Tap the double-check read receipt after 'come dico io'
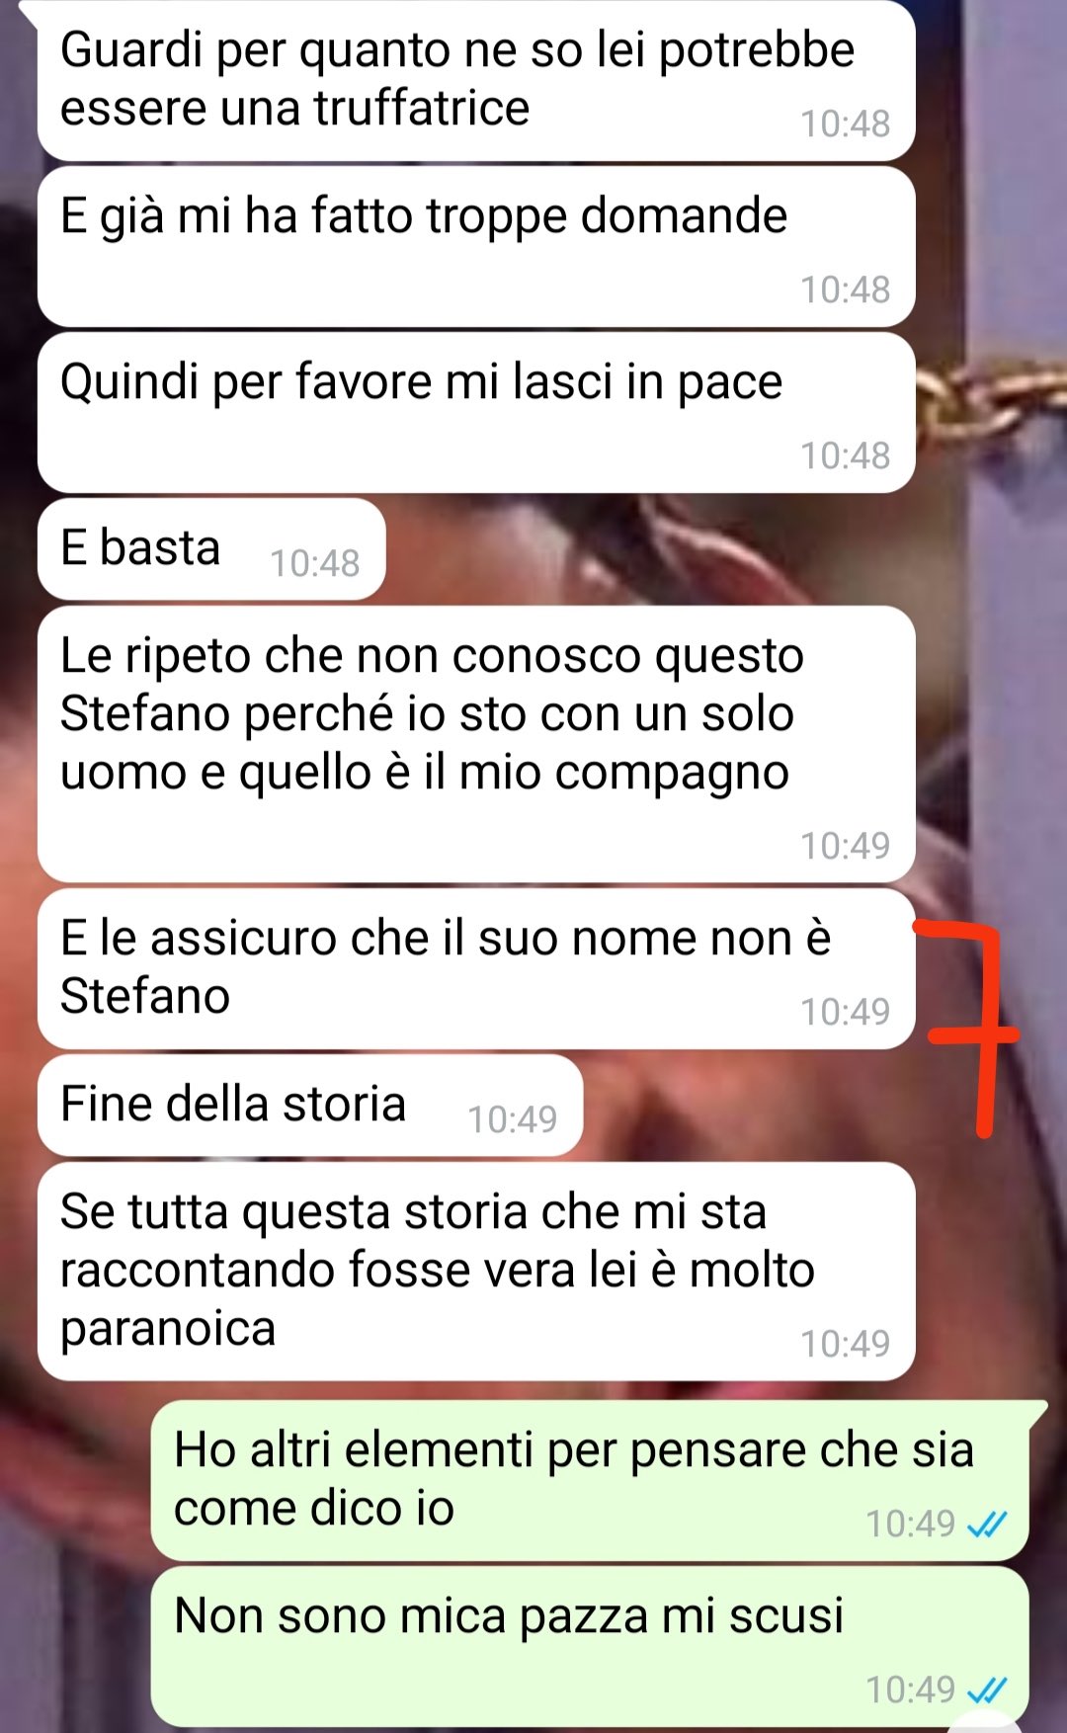This screenshot has width=1067, height=1733. point(986,1525)
